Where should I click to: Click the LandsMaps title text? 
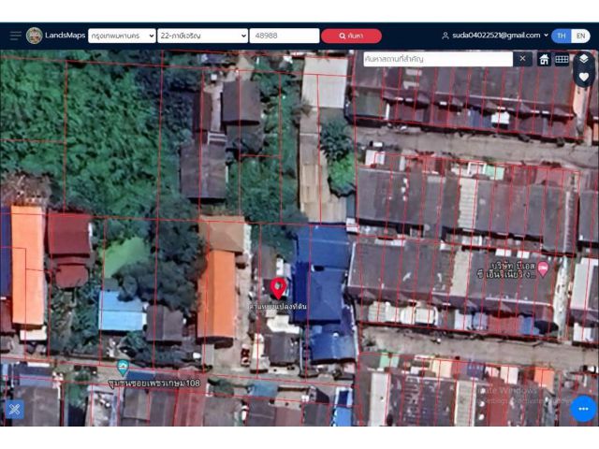tap(65, 36)
